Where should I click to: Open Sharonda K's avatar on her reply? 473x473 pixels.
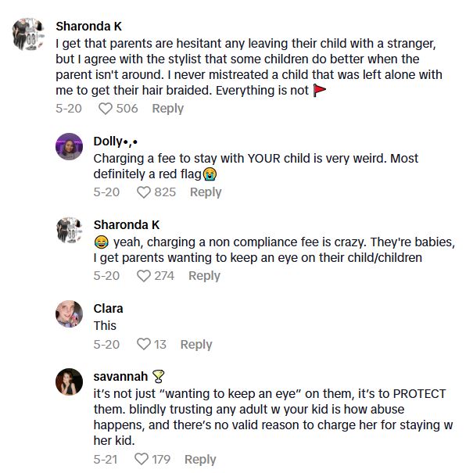[x=69, y=230]
